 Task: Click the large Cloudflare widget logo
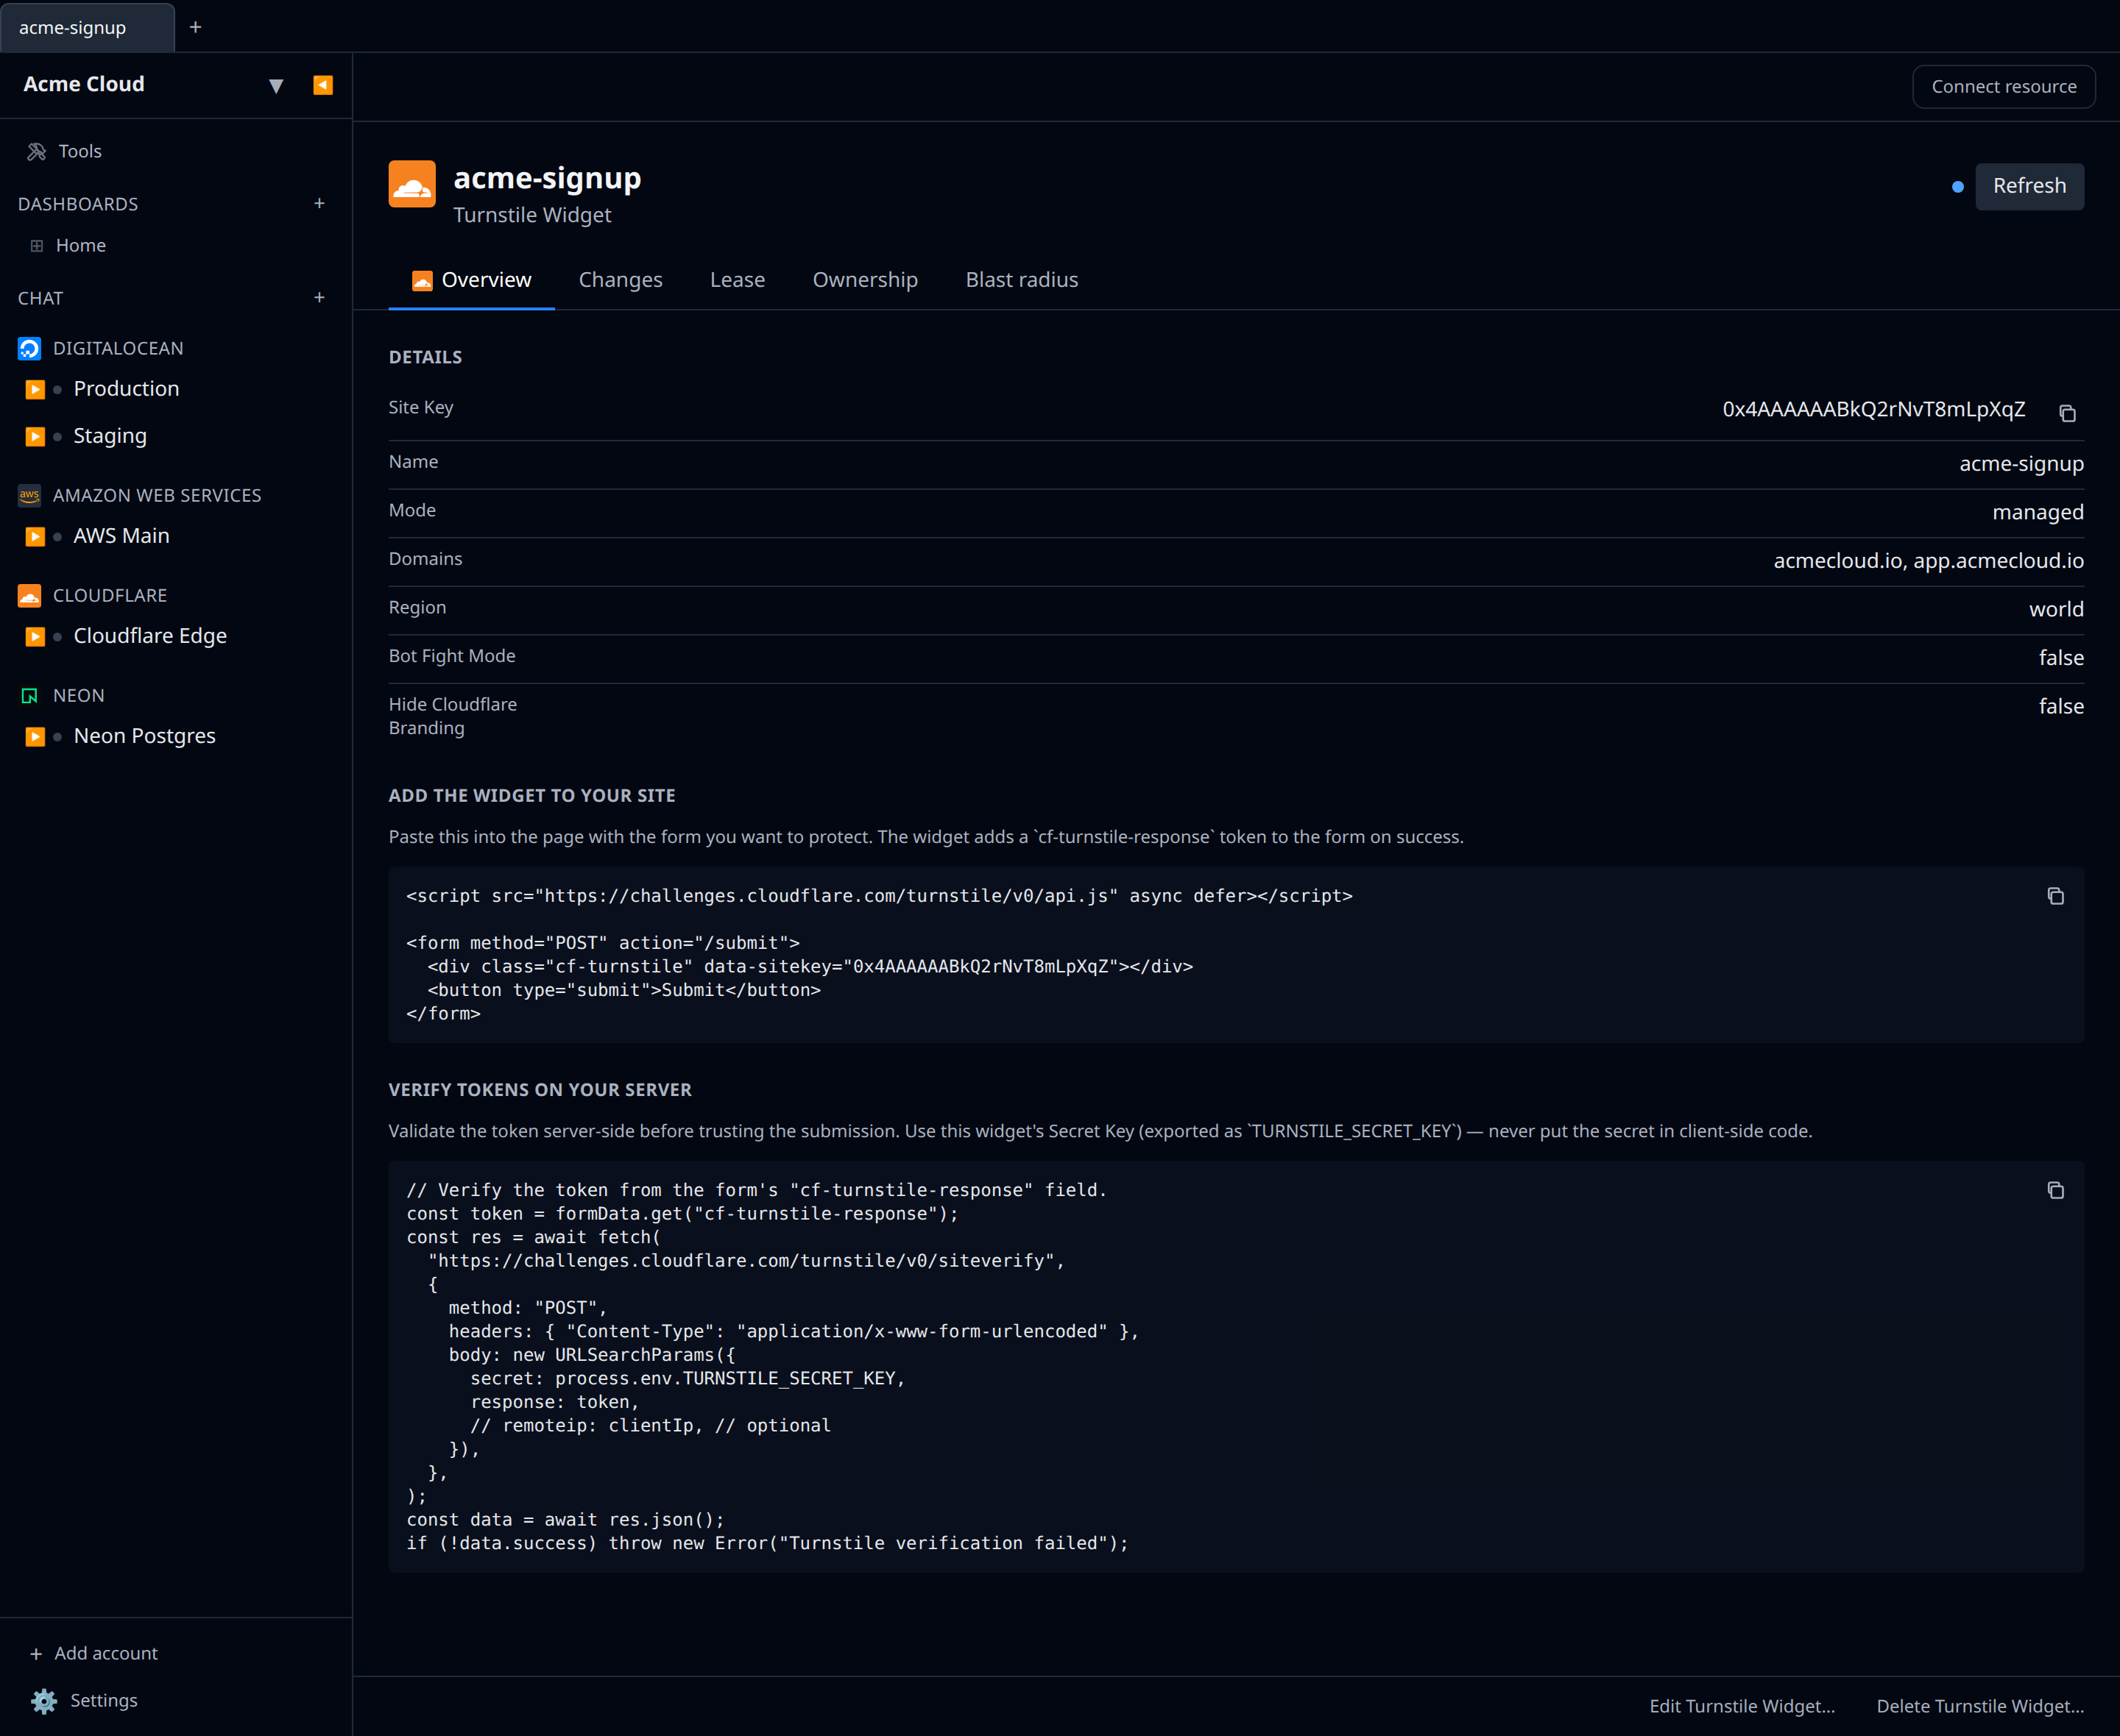[x=412, y=184]
